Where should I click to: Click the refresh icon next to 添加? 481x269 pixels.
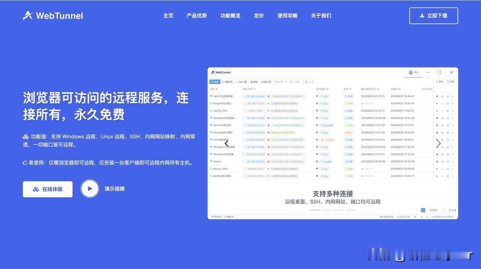tap(448, 81)
